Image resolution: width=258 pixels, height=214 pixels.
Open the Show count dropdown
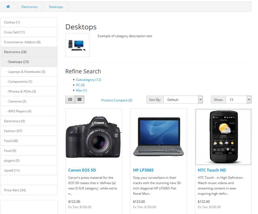coord(238,100)
